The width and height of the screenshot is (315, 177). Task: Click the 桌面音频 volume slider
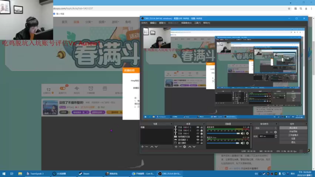223,133
